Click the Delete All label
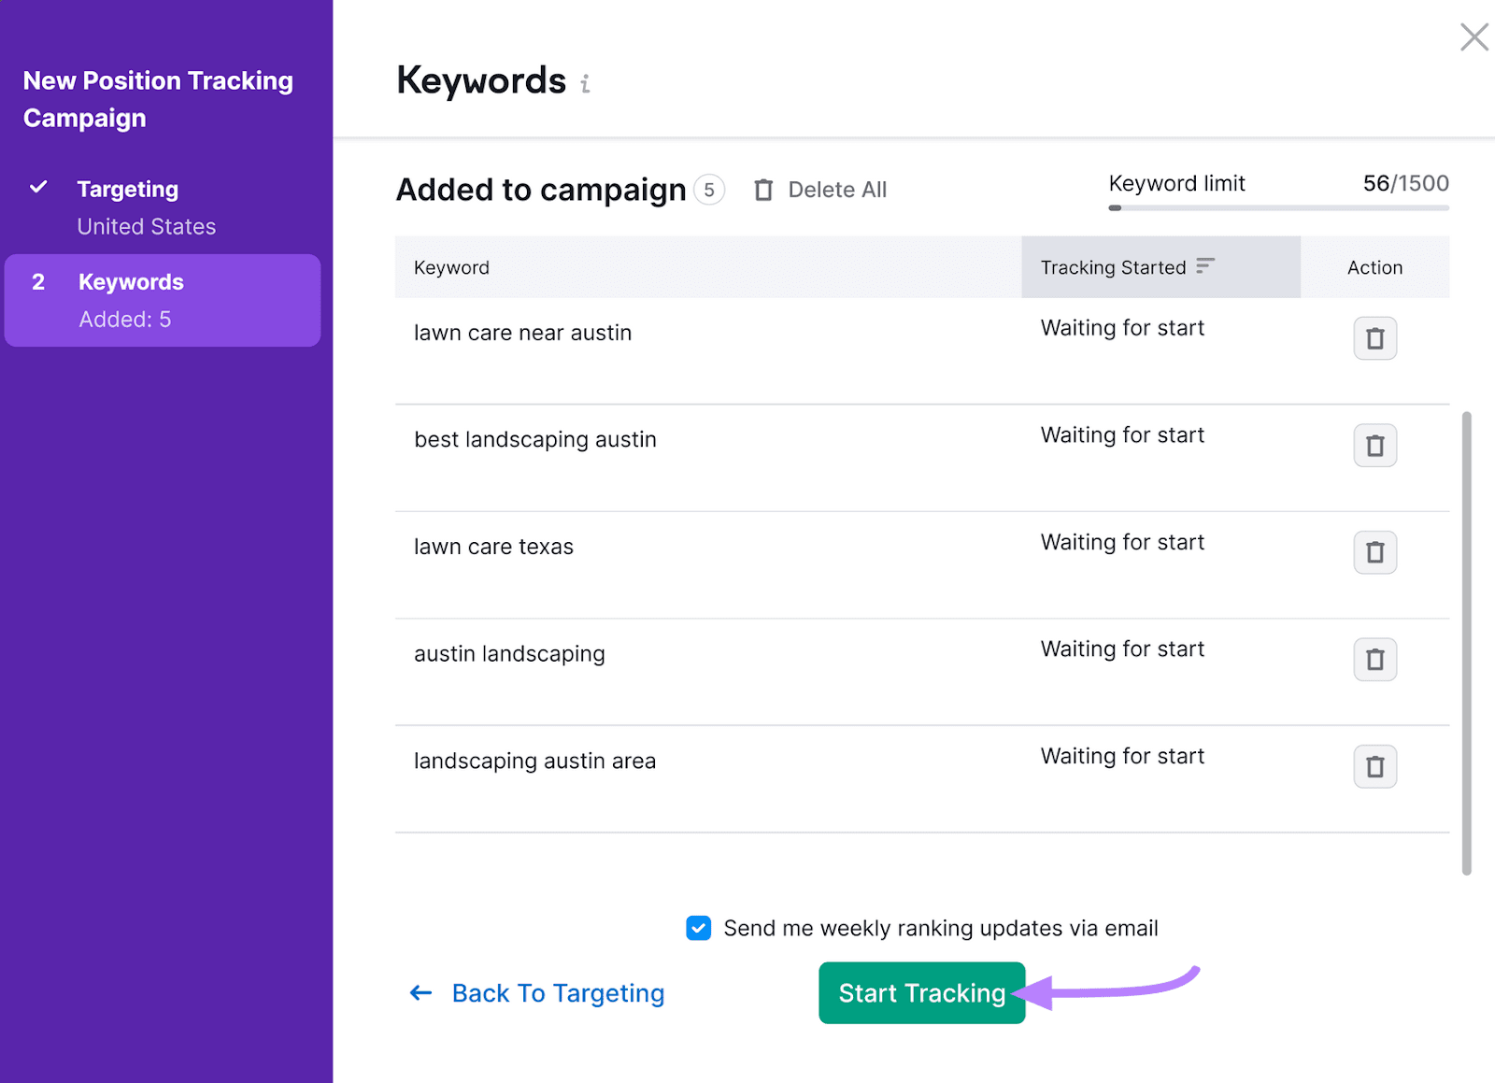Screen dimensions: 1495x1083 (836, 189)
